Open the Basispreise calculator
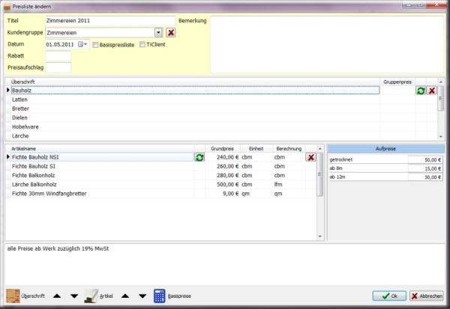Screen dimensions: 450x309 [x=172, y=296]
